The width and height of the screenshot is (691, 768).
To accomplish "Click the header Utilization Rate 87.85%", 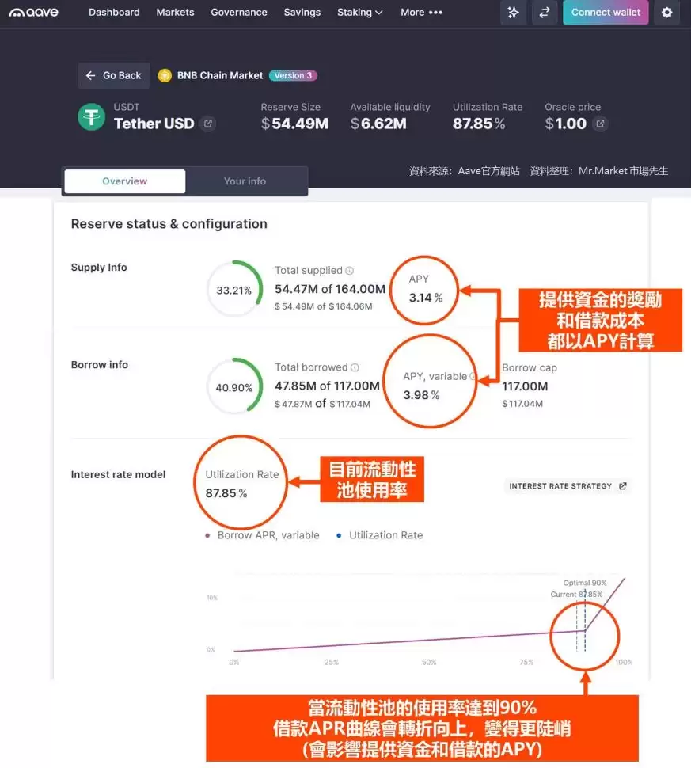I will pyautogui.click(x=478, y=124).
